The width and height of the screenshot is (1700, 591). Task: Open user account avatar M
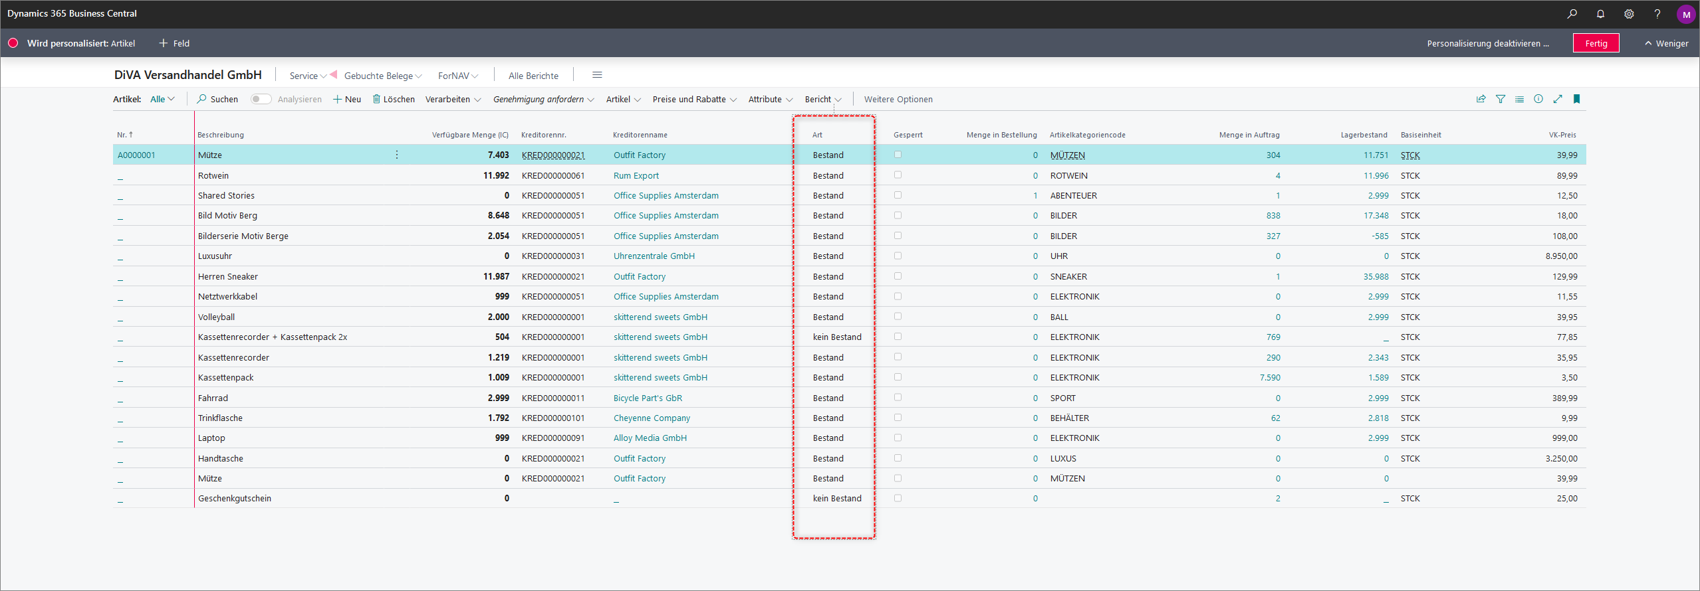click(1686, 14)
